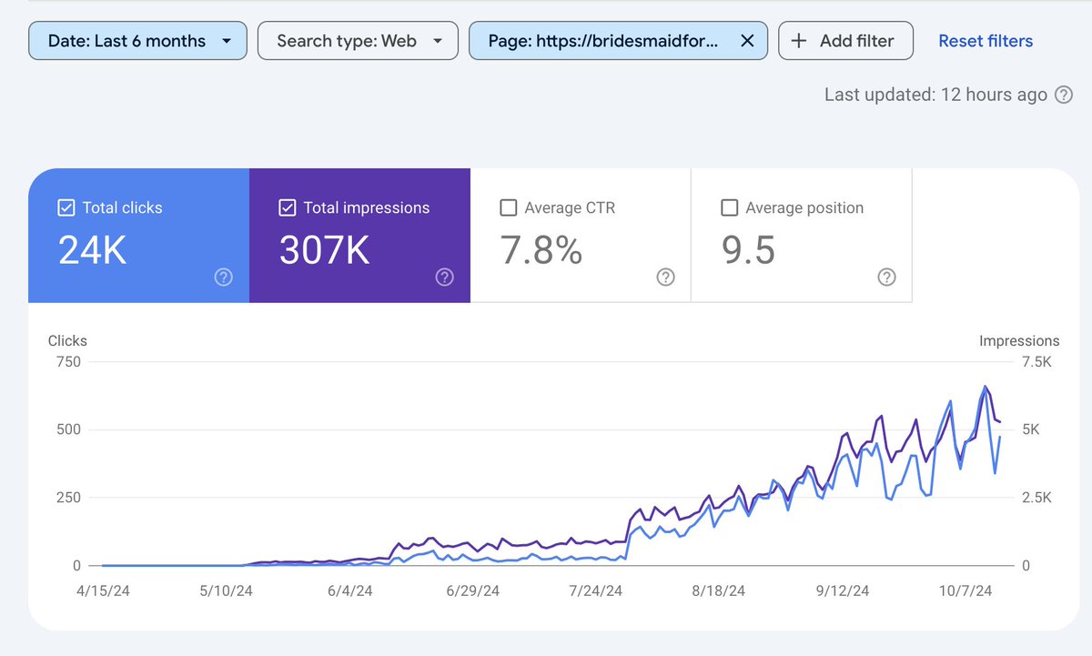Click the 307K total impressions value
Image resolution: width=1092 pixels, height=656 pixels.
point(325,250)
